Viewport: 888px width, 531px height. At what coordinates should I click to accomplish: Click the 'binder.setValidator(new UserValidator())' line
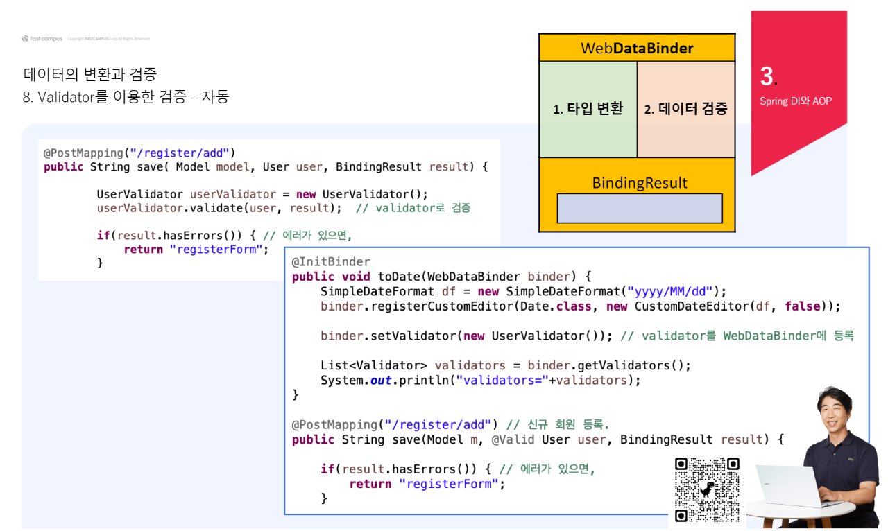(x=466, y=336)
